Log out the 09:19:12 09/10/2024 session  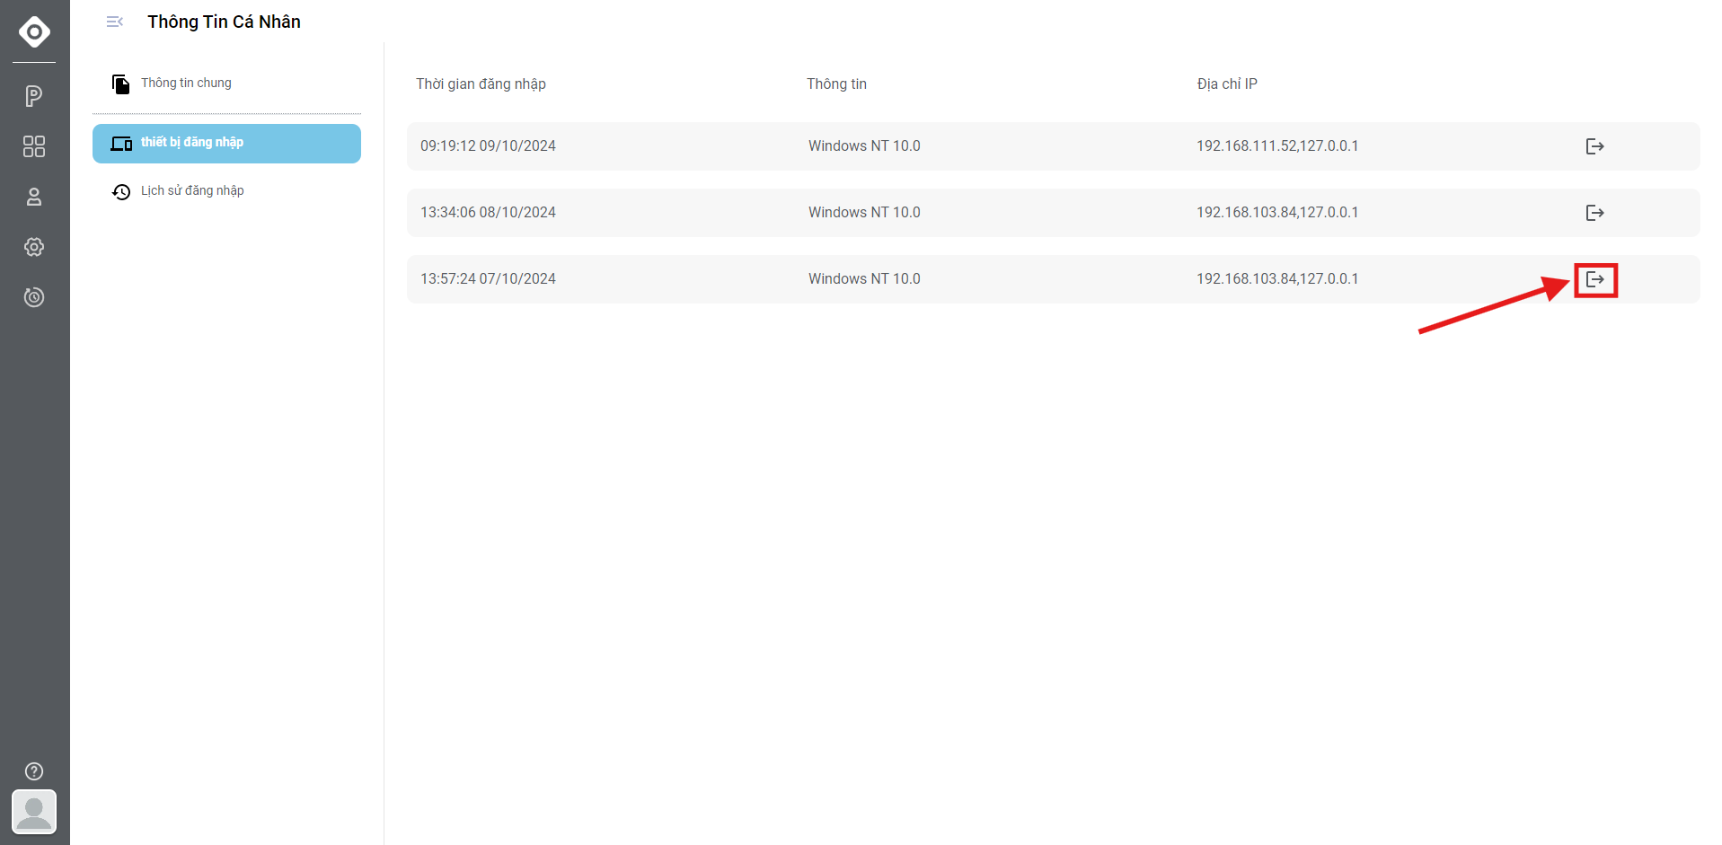click(1595, 146)
